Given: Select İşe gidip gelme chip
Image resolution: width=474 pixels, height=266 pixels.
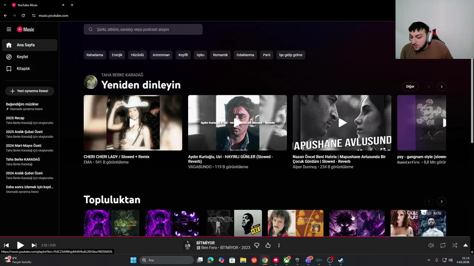Looking at the screenshot, I should pyautogui.click(x=291, y=55).
